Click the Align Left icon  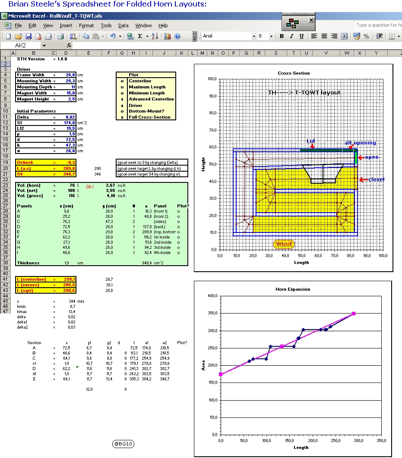pyautogui.click(x=314, y=36)
